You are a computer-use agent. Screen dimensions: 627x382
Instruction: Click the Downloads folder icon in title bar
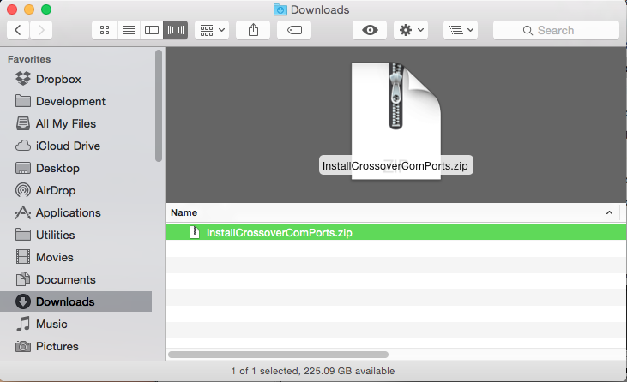[280, 9]
